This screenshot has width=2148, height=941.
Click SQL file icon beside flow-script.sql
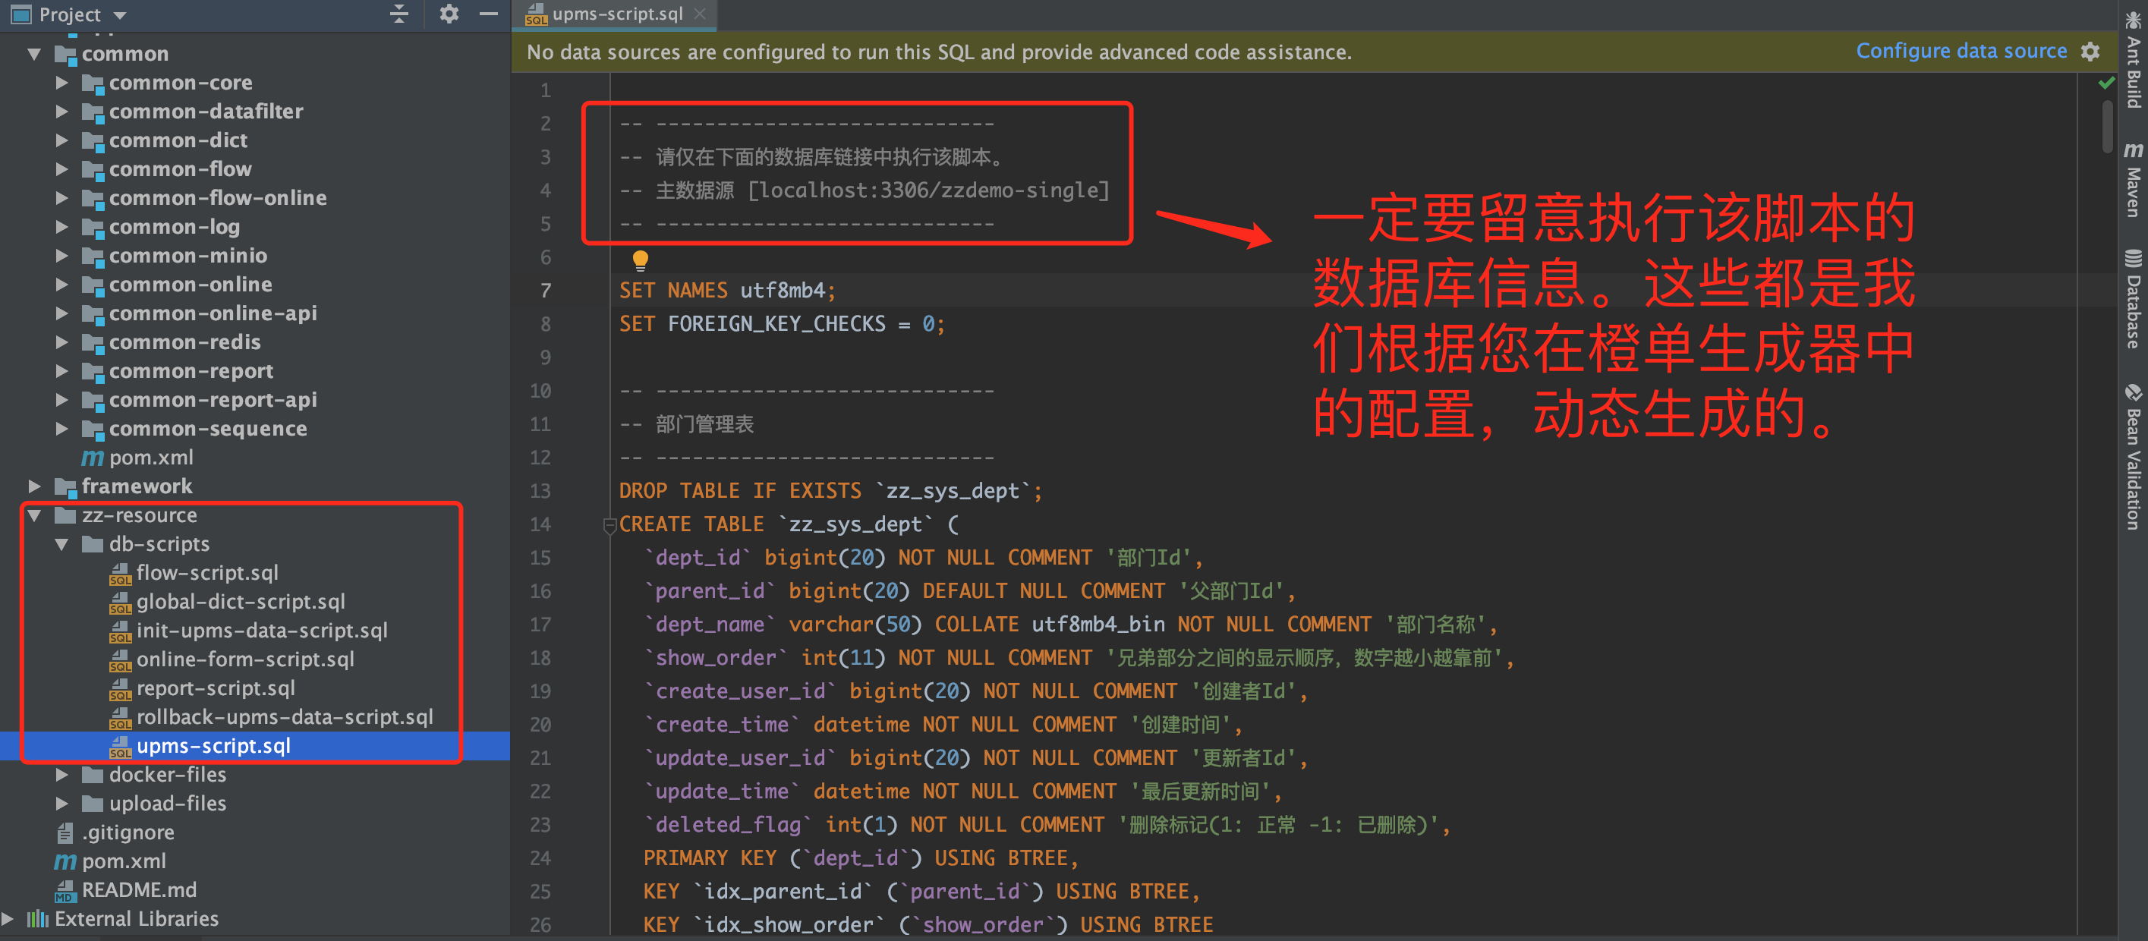click(120, 574)
